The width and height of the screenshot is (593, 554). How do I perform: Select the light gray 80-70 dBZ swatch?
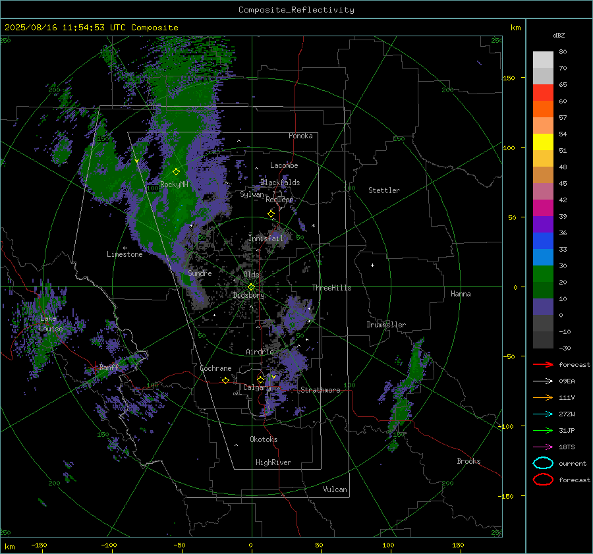[x=543, y=60]
